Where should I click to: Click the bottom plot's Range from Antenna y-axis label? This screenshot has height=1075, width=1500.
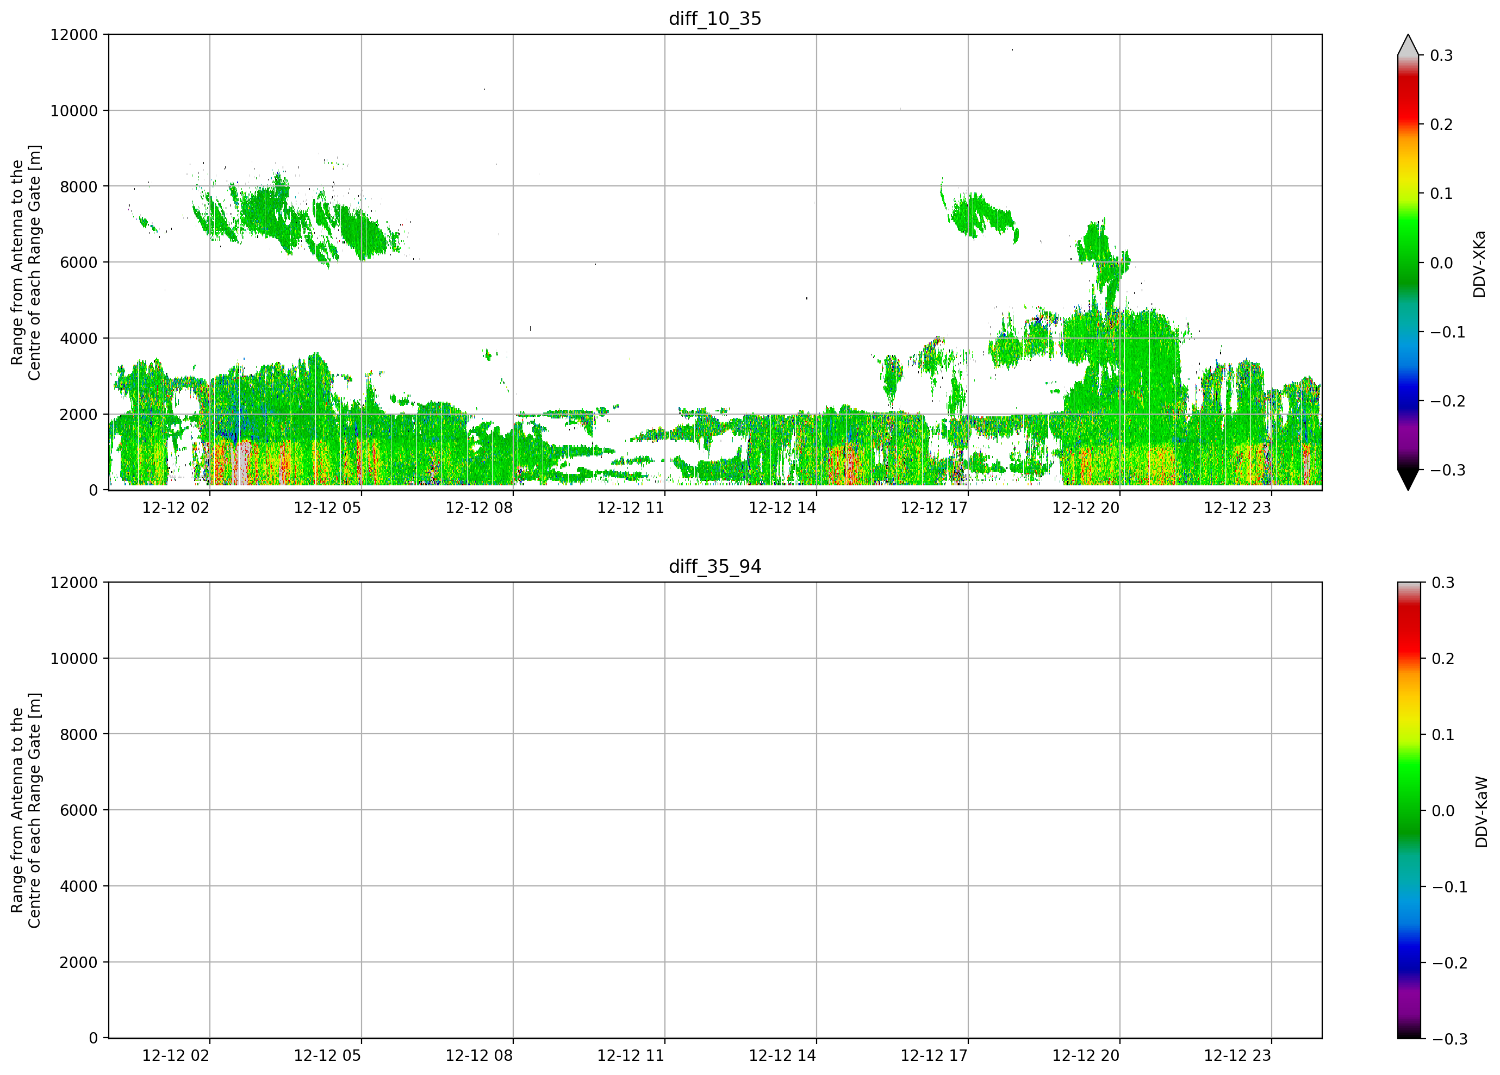(x=26, y=810)
